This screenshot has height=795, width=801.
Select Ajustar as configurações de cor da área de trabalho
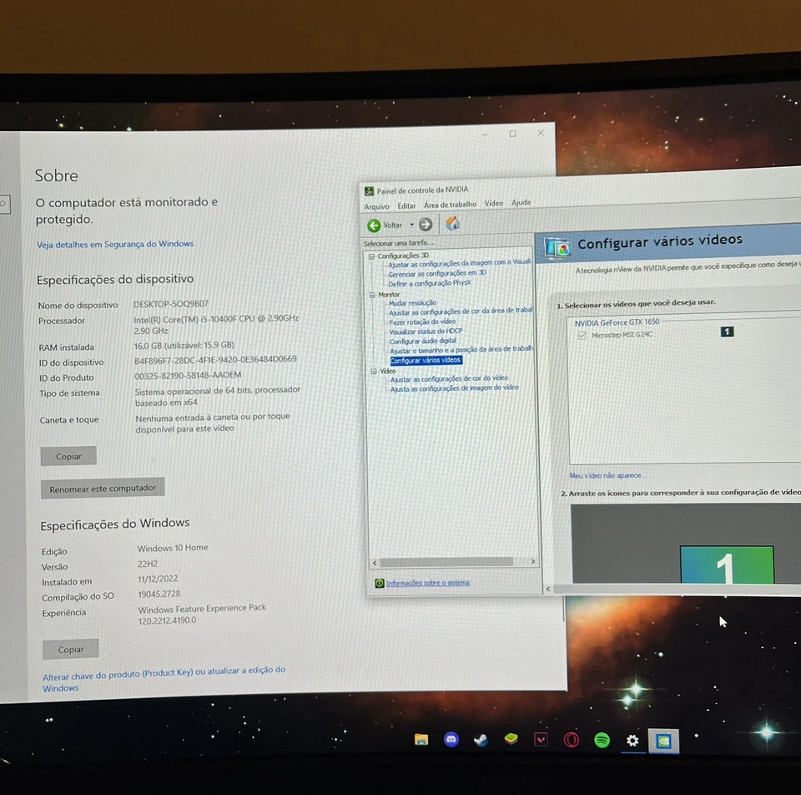point(461,311)
